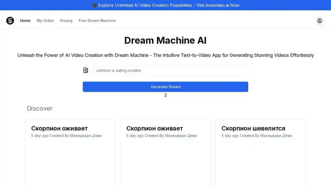
Task: Click the Dream Machine logo icon
Action: tap(10, 21)
